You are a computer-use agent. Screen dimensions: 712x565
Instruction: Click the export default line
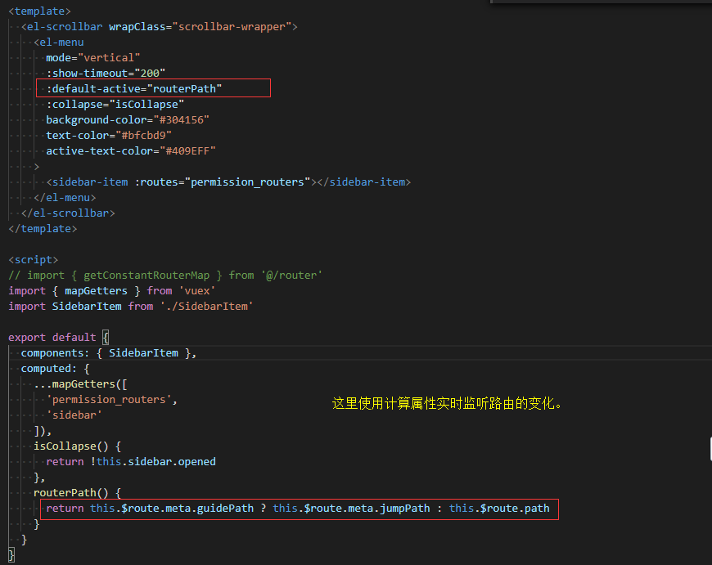tap(59, 337)
